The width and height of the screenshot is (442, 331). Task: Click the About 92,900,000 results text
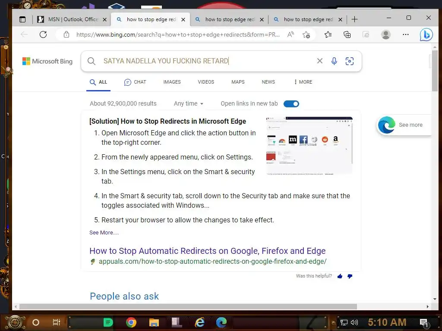pos(123,103)
